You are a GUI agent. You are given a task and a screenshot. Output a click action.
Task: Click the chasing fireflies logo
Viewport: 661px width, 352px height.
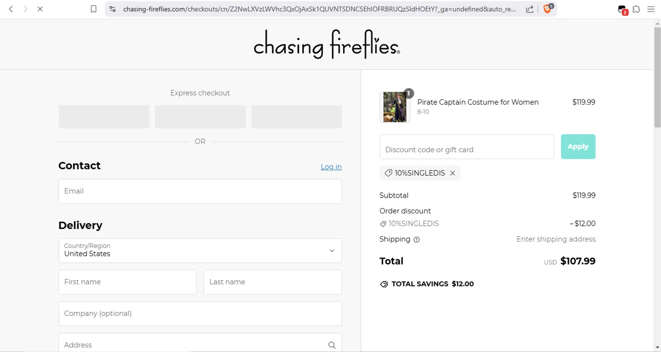(x=327, y=44)
